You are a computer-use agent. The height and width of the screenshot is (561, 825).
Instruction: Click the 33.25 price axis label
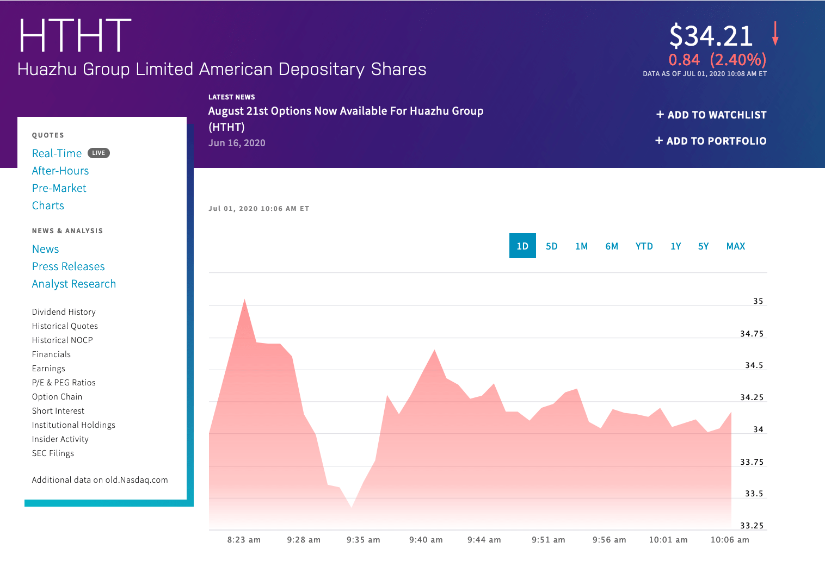pyautogui.click(x=752, y=526)
